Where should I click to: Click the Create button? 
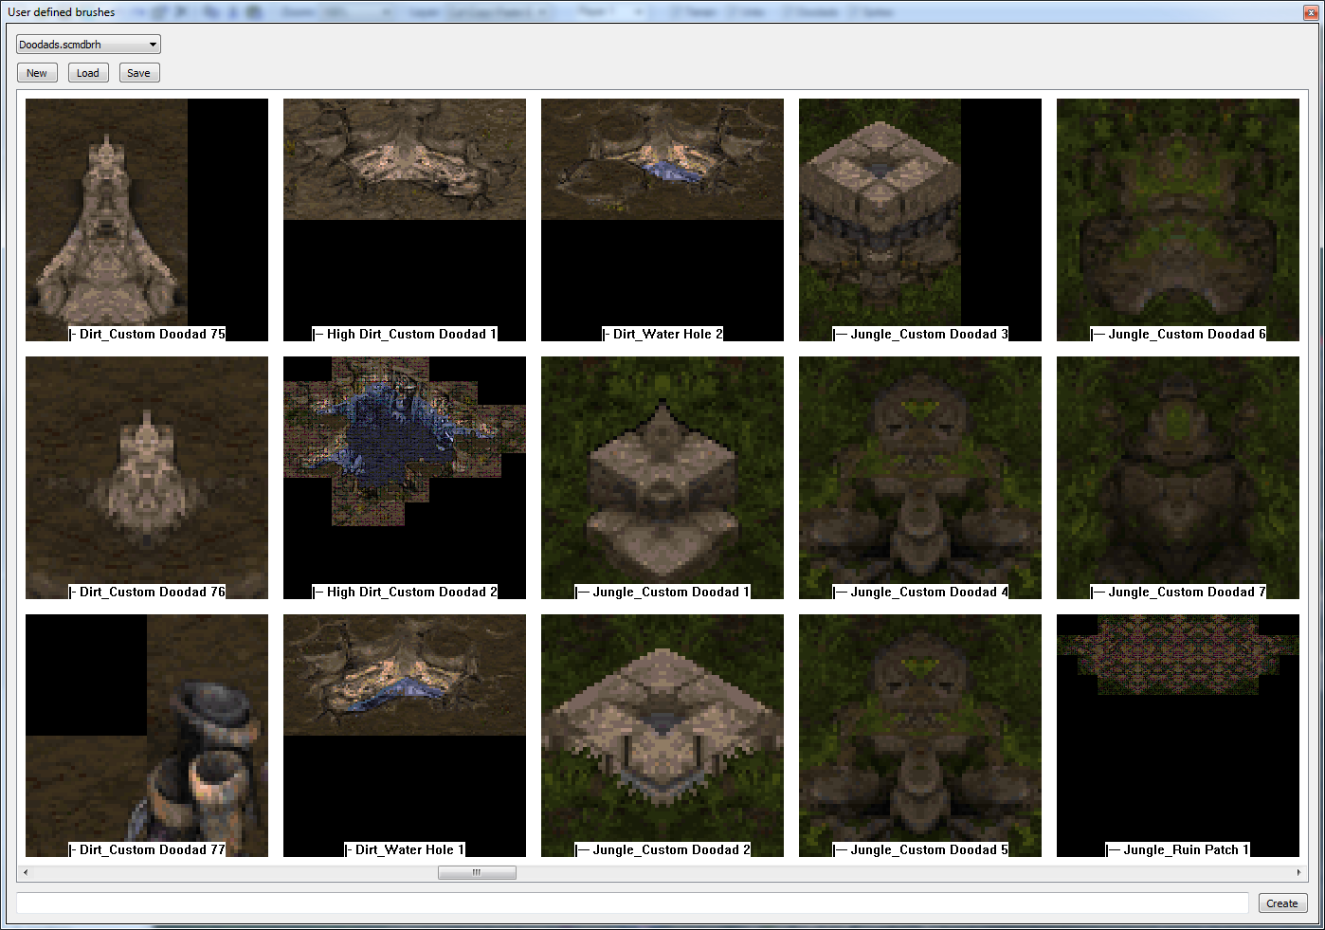(1281, 903)
